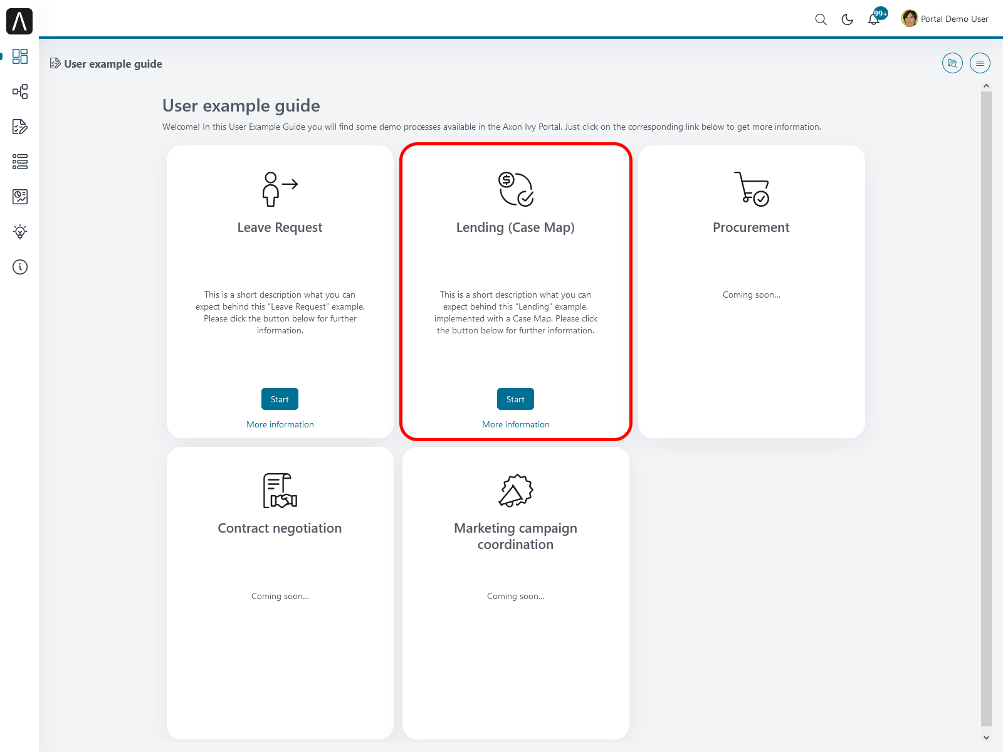
Task: Click the case details button in header
Action: coord(952,63)
